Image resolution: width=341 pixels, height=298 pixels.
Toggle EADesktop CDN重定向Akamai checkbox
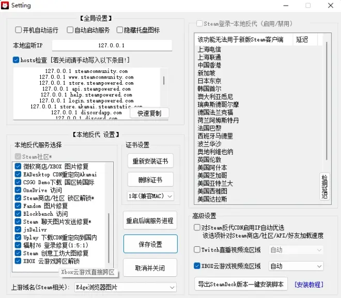tap(18, 174)
